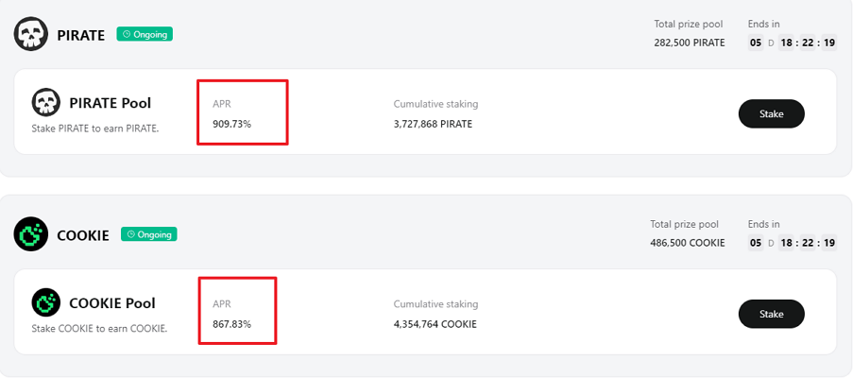This screenshot has width=853, height=378.
Task: Click the COOKIE Pool logo icon
Action: (45, 302)
